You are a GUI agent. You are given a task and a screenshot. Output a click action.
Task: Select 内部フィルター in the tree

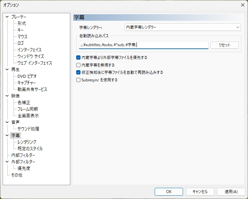(23, 155)
